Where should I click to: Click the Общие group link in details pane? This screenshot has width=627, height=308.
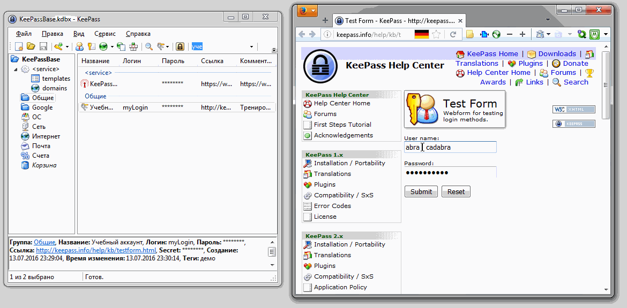coord(44,242)
